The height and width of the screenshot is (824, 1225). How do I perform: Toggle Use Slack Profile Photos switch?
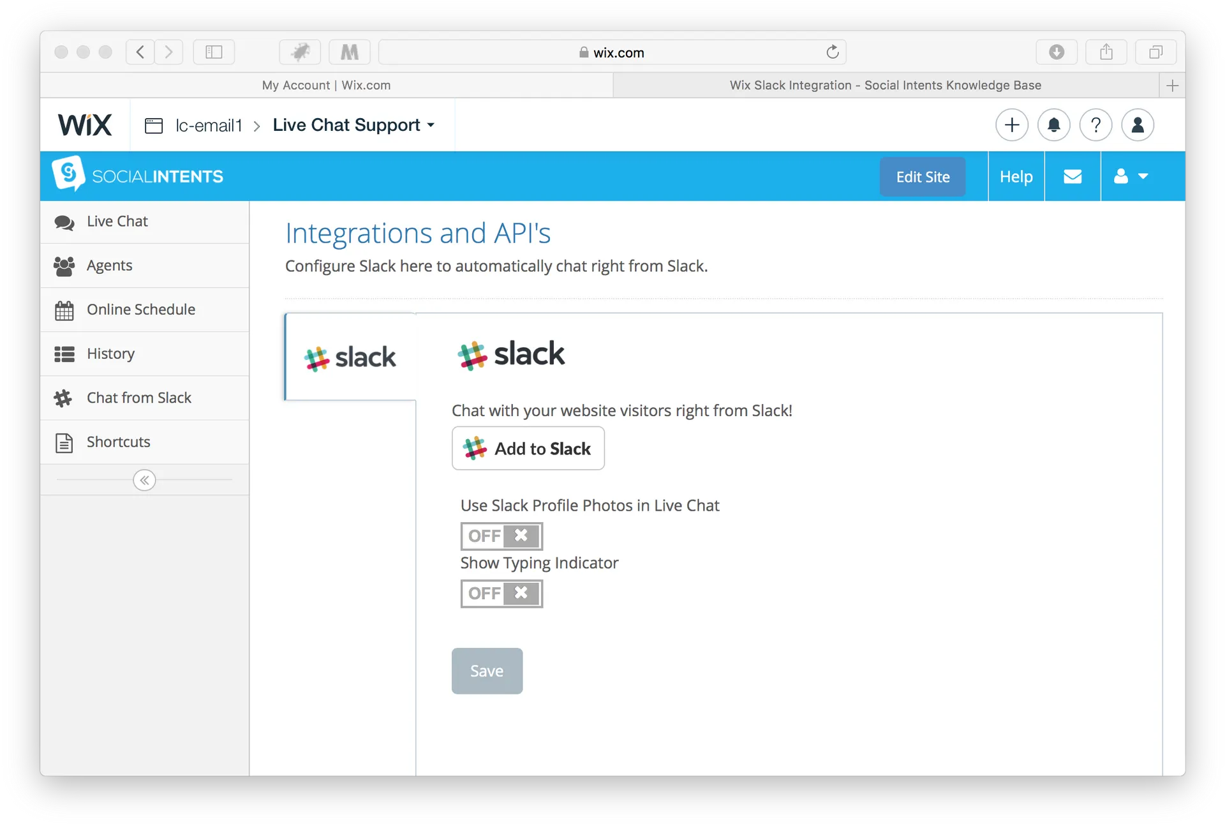pyautogui.click(x=501, y=536)
